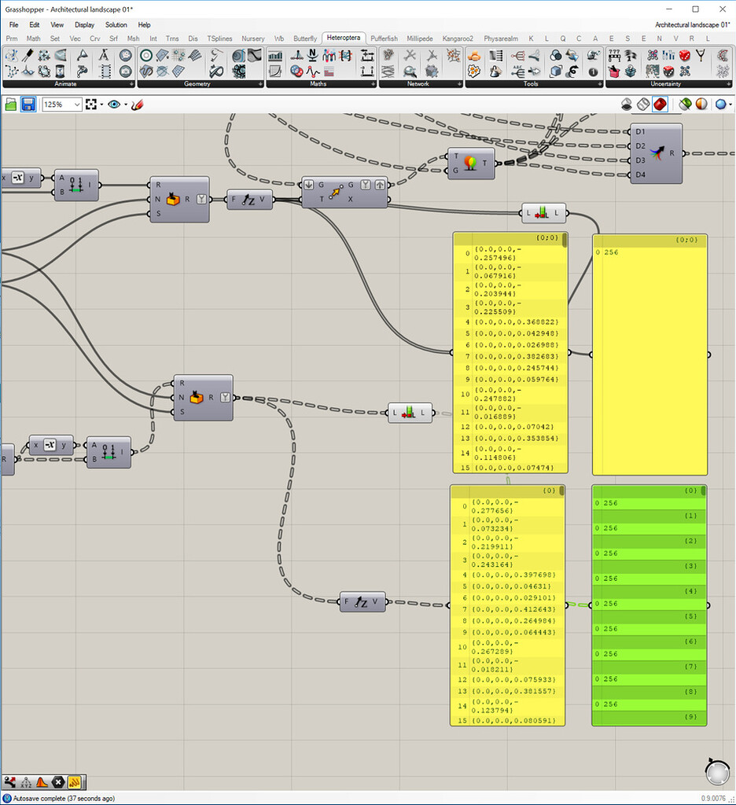Click the Gradient component with balloon icon
Screen dimensions: 736x805
pyautogui.click(x=471, y=164)
